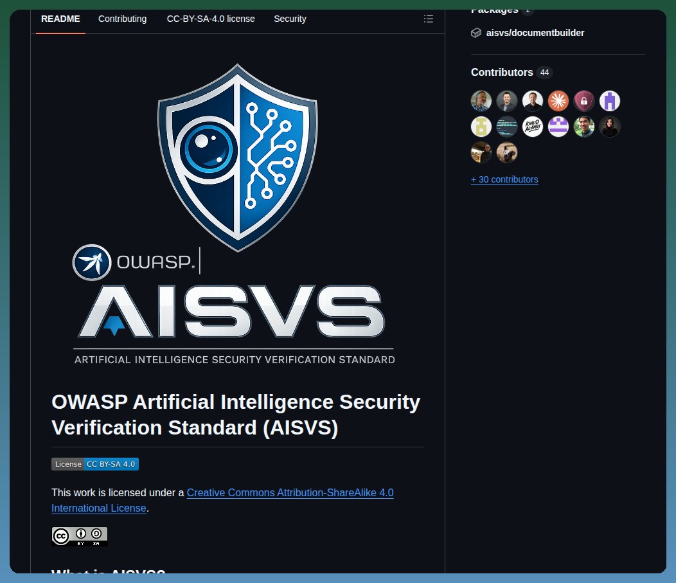Open the Contributors heading link

(x=502, y=73)
